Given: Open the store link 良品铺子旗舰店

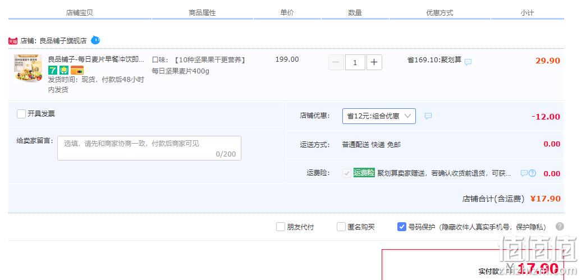Looking at the screenshot, I should coord(63,41).
